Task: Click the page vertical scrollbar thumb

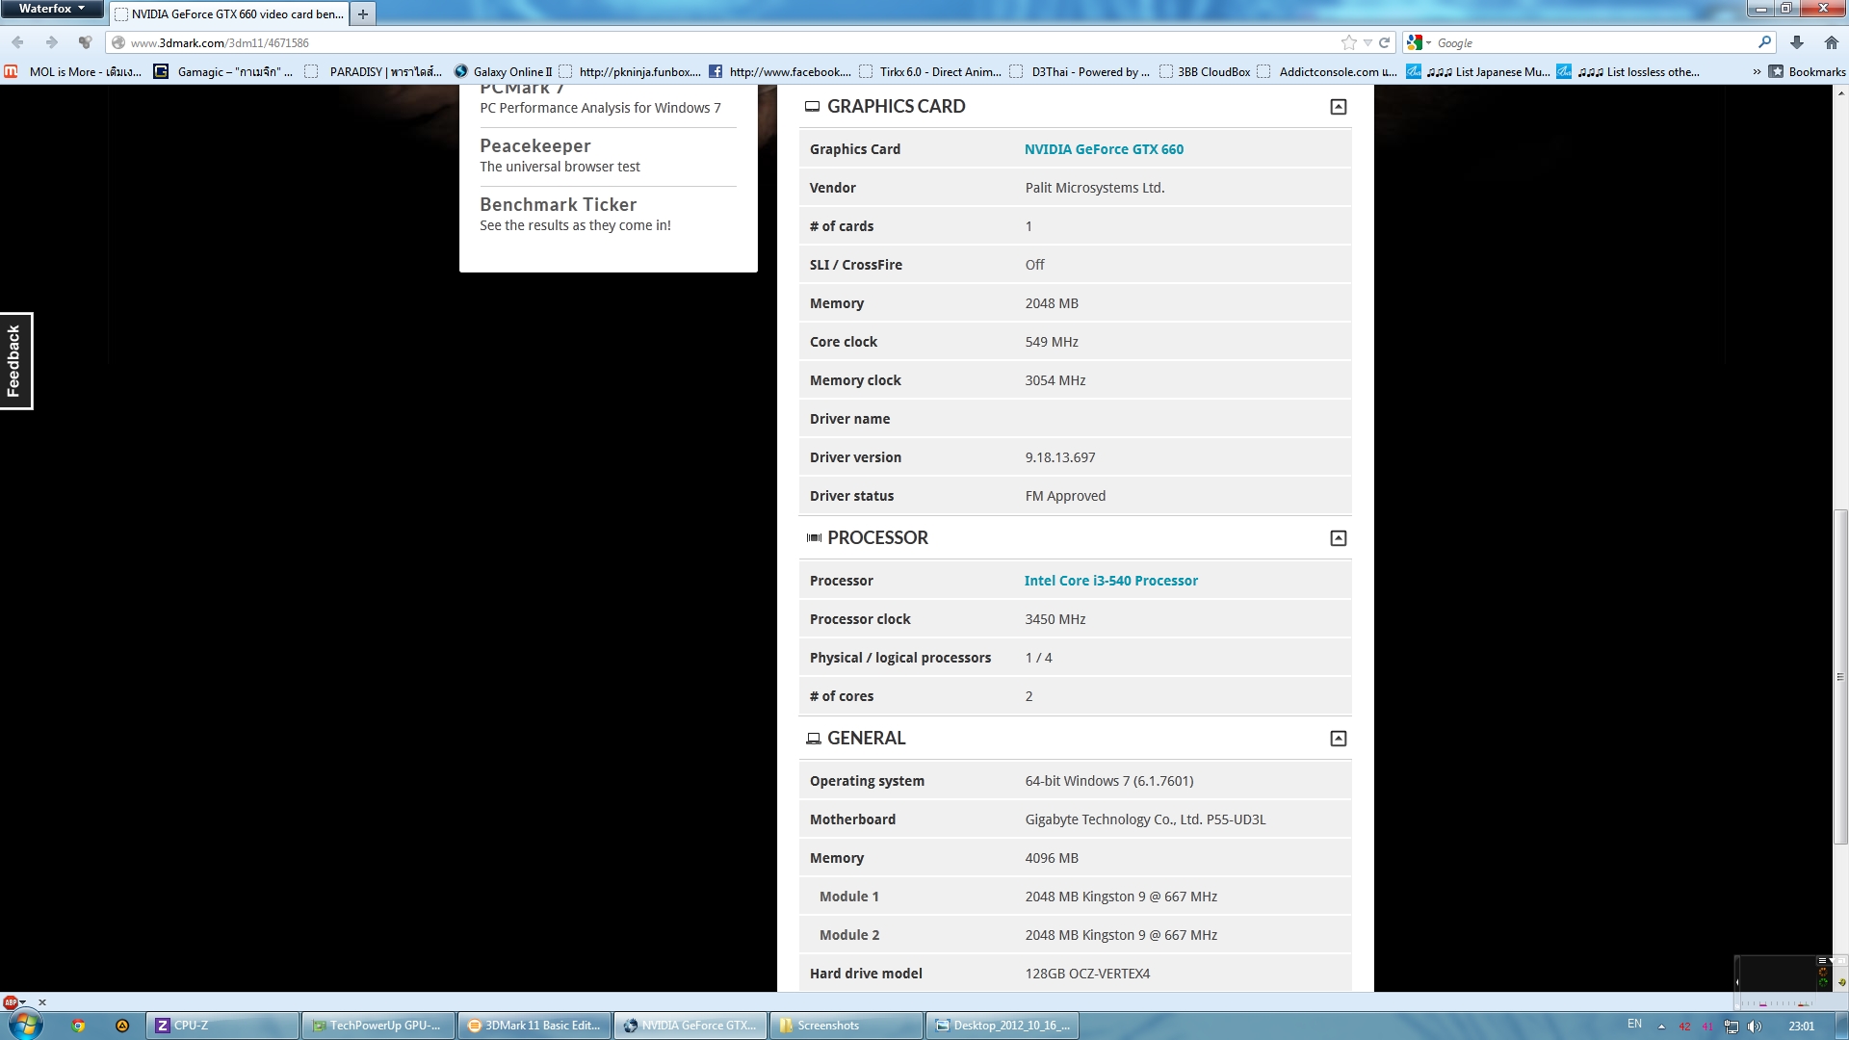Action: point(1840,674)
